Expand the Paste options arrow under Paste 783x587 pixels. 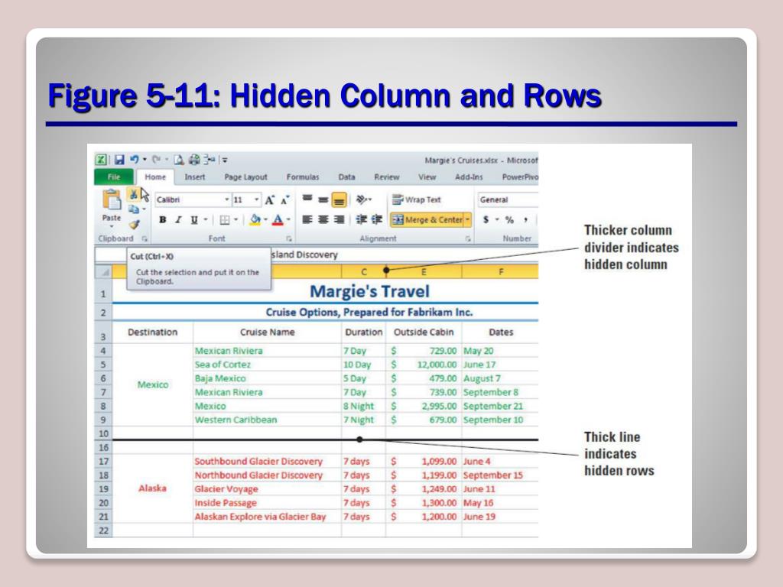tap(112, 225)
